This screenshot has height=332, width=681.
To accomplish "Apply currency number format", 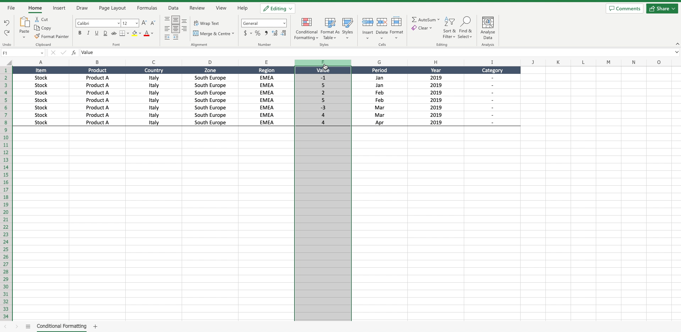I will pyautogui.click(x=245, y=33).
